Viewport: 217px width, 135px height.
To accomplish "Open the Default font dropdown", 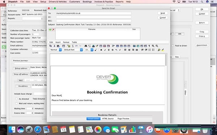I will [x=73, y=50].
